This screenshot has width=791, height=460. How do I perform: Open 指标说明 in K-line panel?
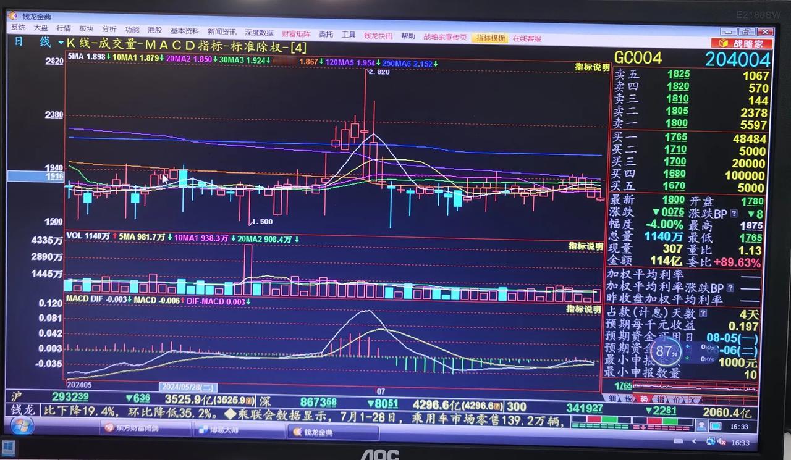tap(592, 67)
